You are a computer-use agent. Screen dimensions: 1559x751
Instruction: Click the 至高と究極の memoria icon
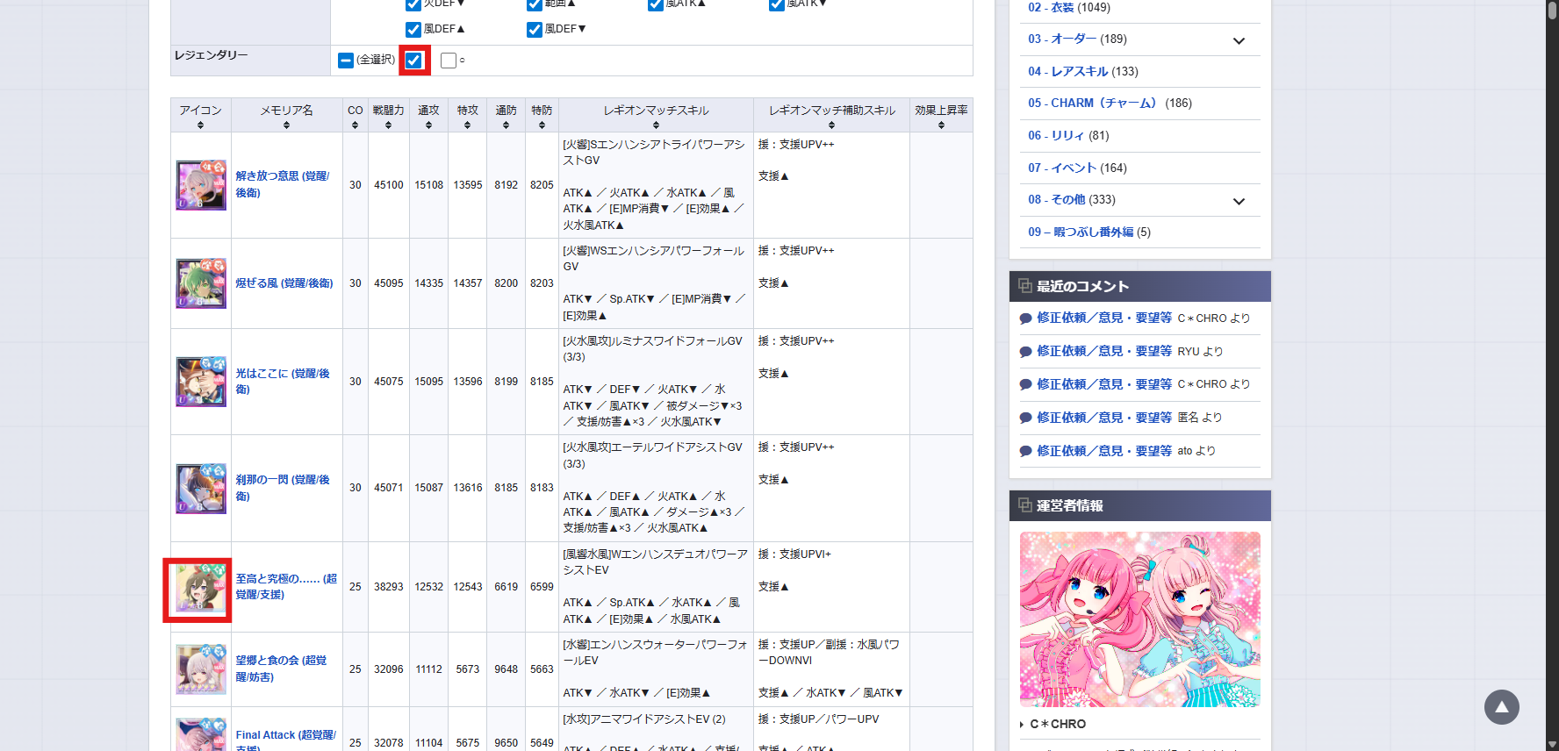(x=201, y=588)
